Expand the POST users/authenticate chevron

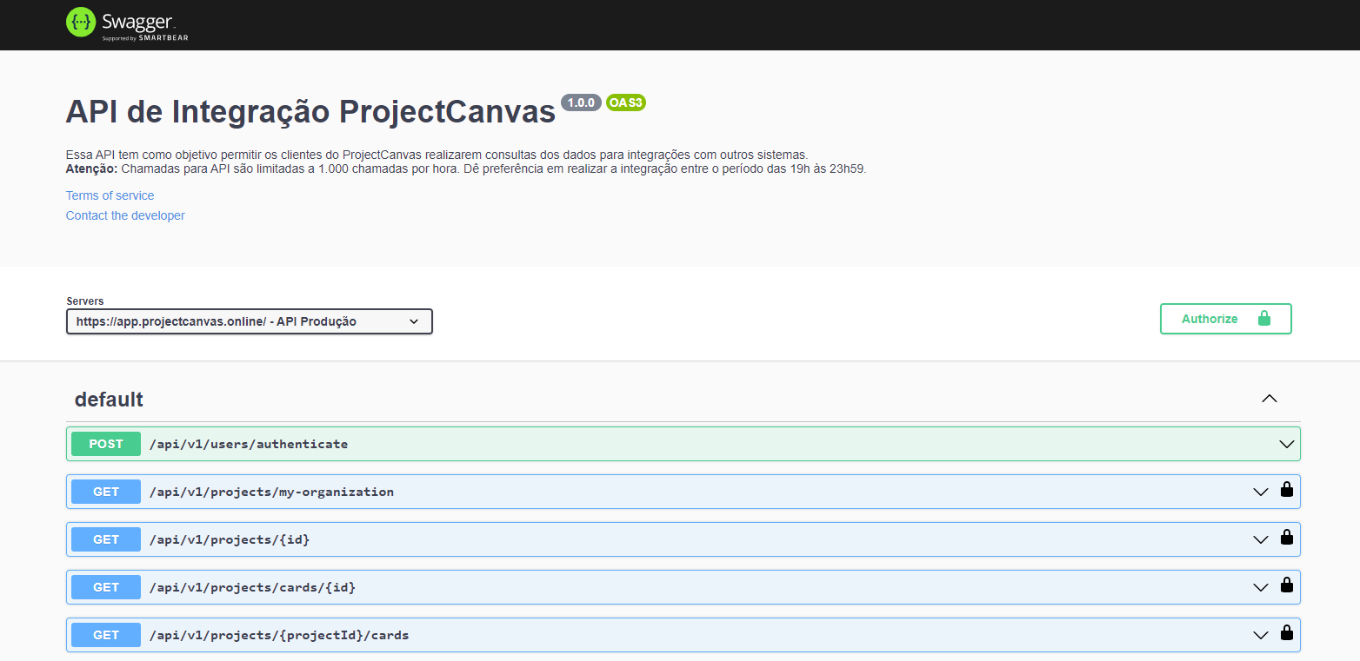click(x=1287, y=444)
